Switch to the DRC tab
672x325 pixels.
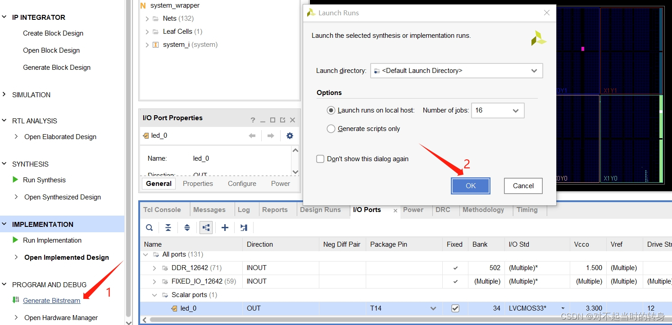click(x=443, y=210)
